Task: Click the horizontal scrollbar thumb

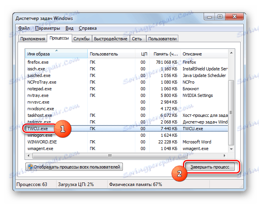Action: pos(110,156)
